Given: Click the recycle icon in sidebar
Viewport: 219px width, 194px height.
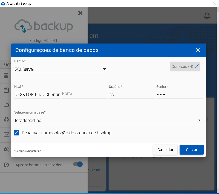Looking at the screenshot, I should pyautogui.click(x=6, y=120).
